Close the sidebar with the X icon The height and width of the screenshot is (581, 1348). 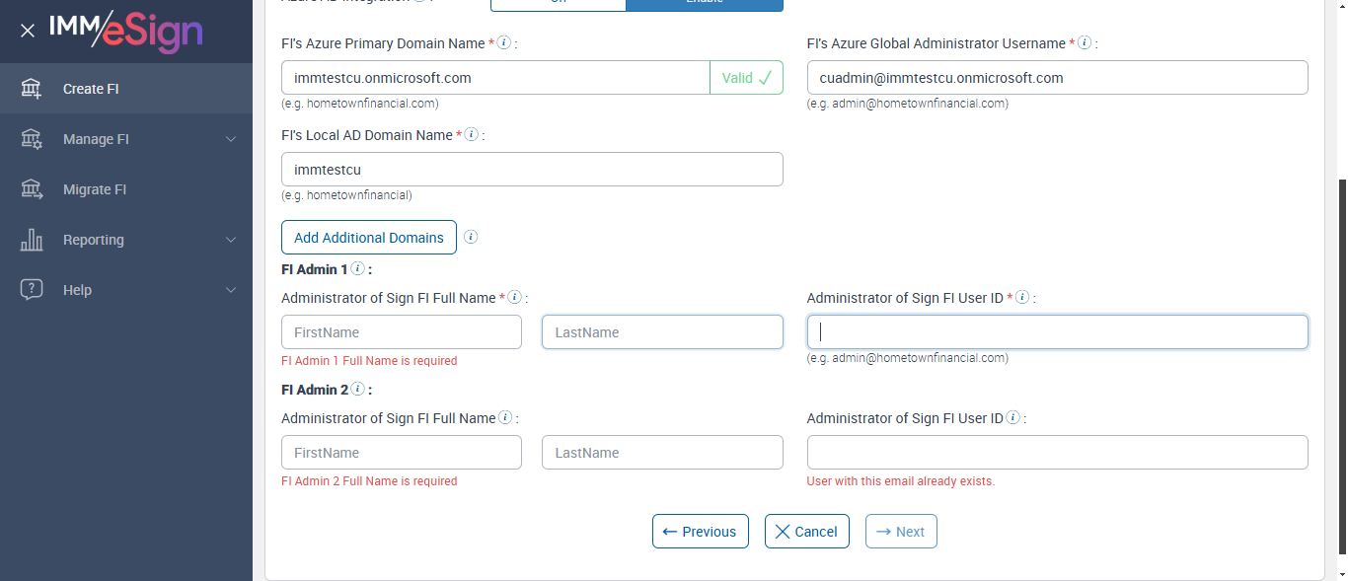click(x=28, y=31)
